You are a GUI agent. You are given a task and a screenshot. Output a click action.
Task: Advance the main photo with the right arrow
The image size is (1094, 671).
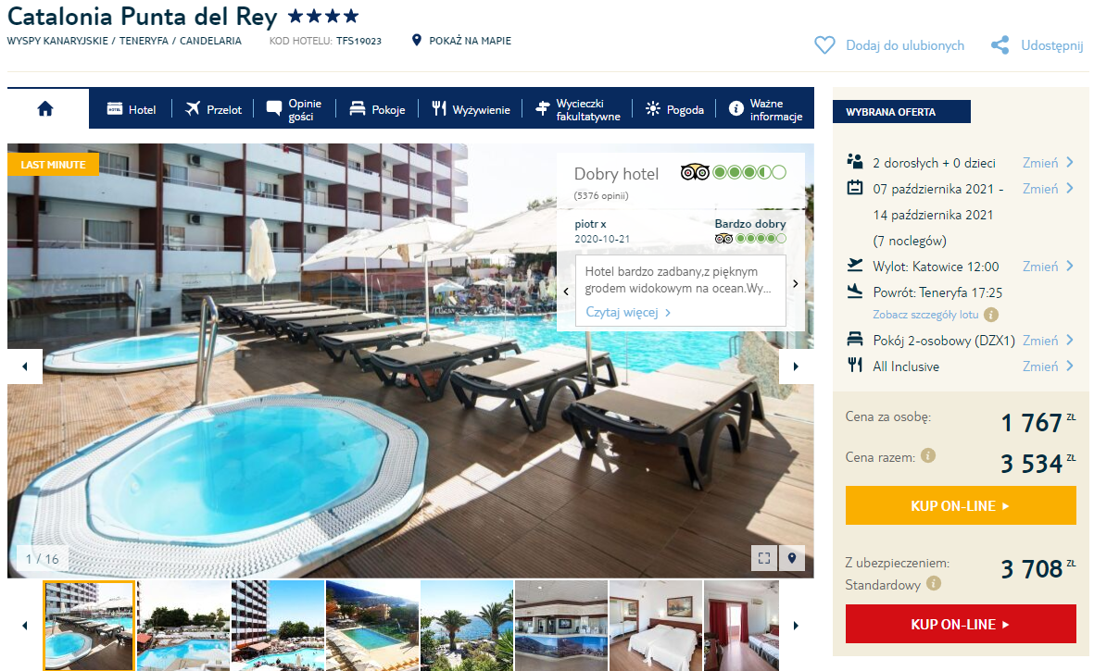[x=796, y=367]
